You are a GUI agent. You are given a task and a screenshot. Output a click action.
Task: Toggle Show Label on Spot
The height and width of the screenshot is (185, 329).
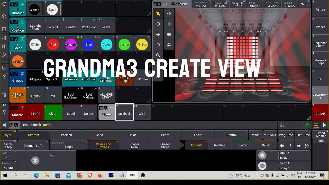pyautogui.click(x=220, y=4)
